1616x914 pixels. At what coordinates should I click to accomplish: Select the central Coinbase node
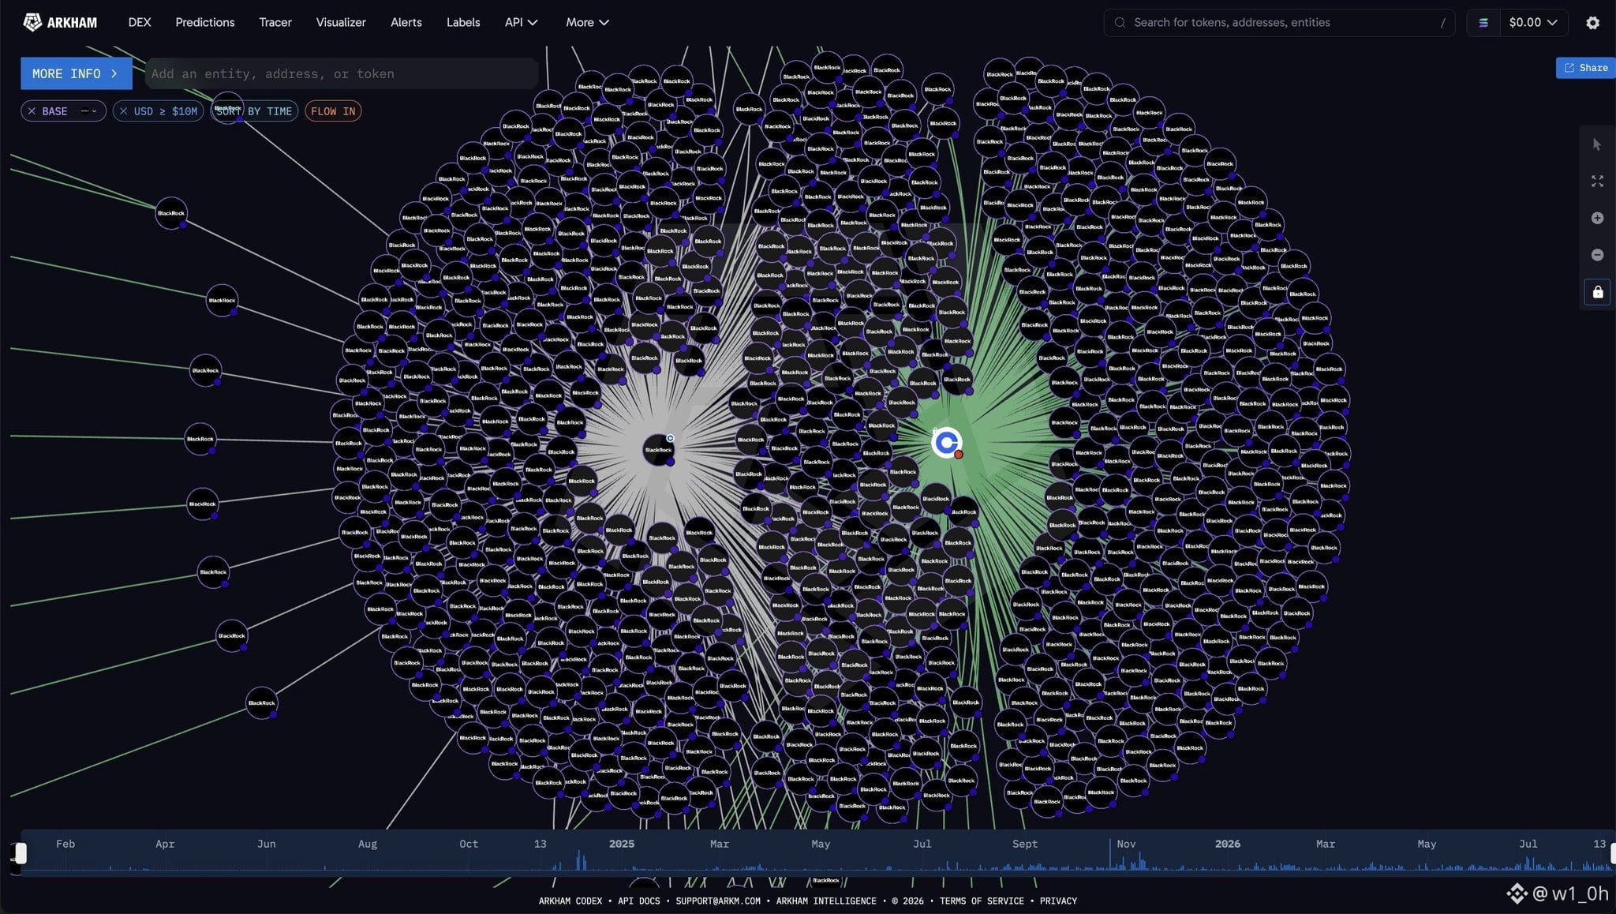(946, 443)
